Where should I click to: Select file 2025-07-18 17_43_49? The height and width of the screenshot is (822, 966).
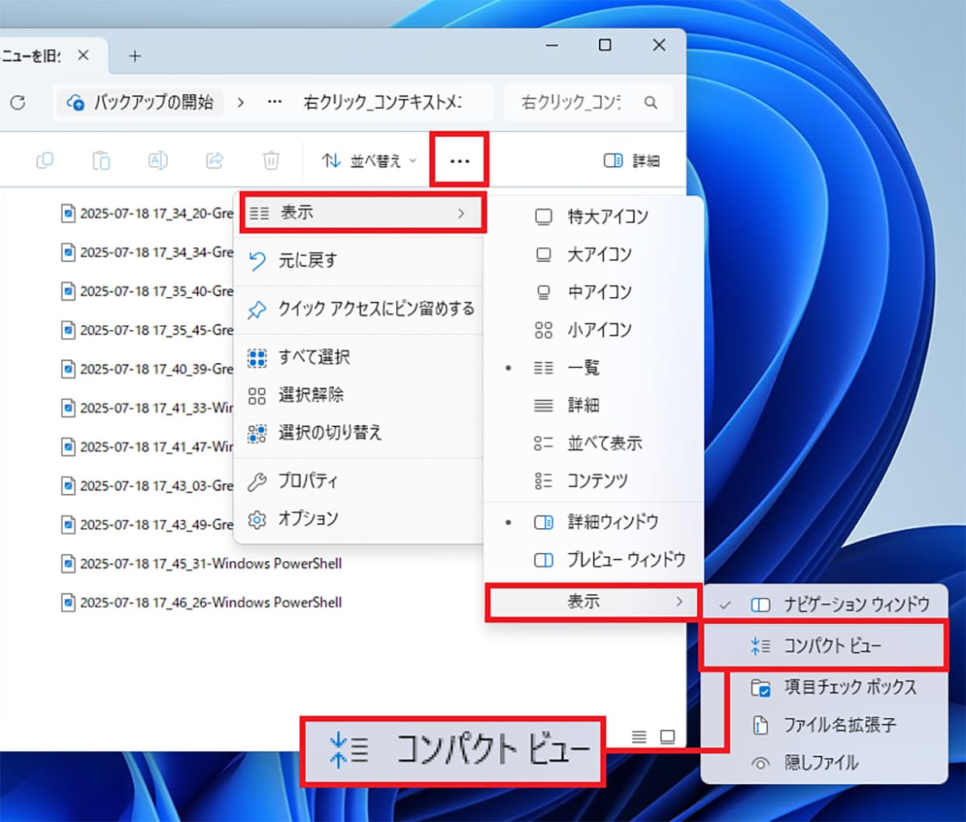coord(147,524)
